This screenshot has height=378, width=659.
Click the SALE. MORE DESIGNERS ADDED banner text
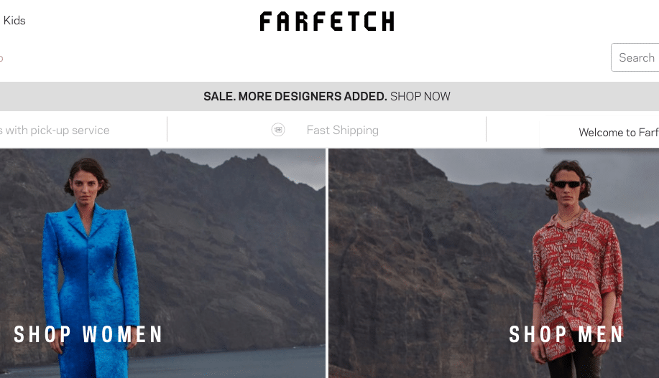click(x=295, y=97)
